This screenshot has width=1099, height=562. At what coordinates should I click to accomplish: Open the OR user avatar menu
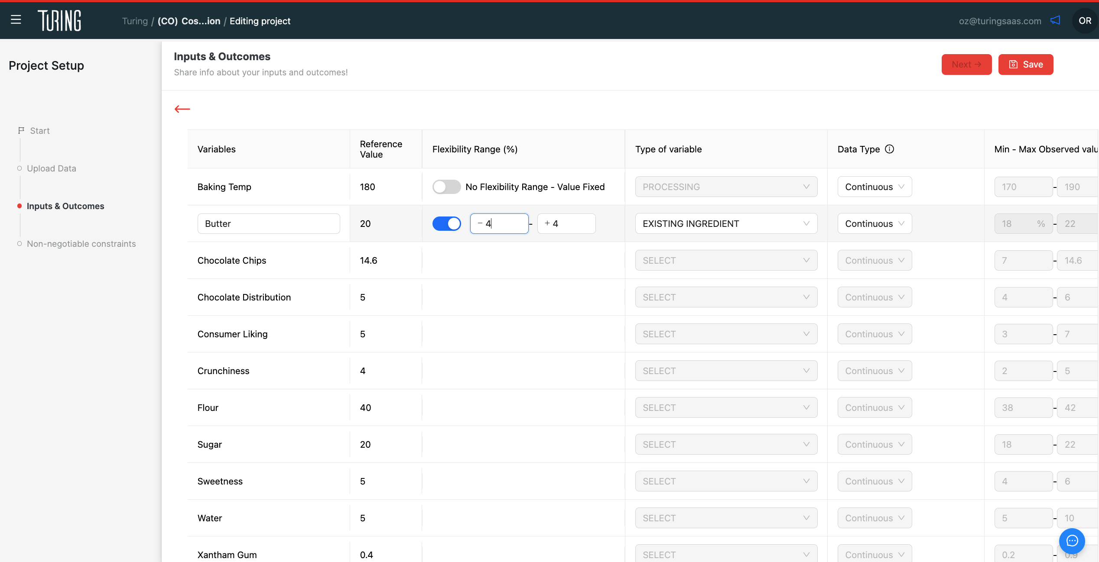pos(1085,21)
